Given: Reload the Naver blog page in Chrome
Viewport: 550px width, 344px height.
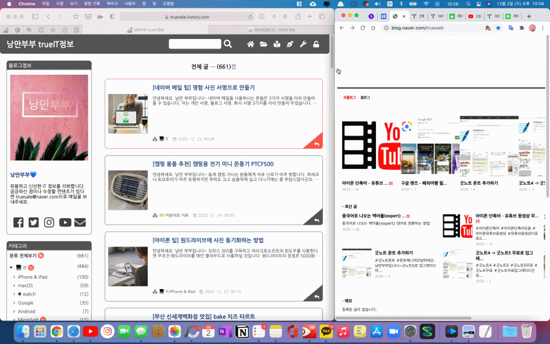Looking at the screenshot, I should point(363,27).
